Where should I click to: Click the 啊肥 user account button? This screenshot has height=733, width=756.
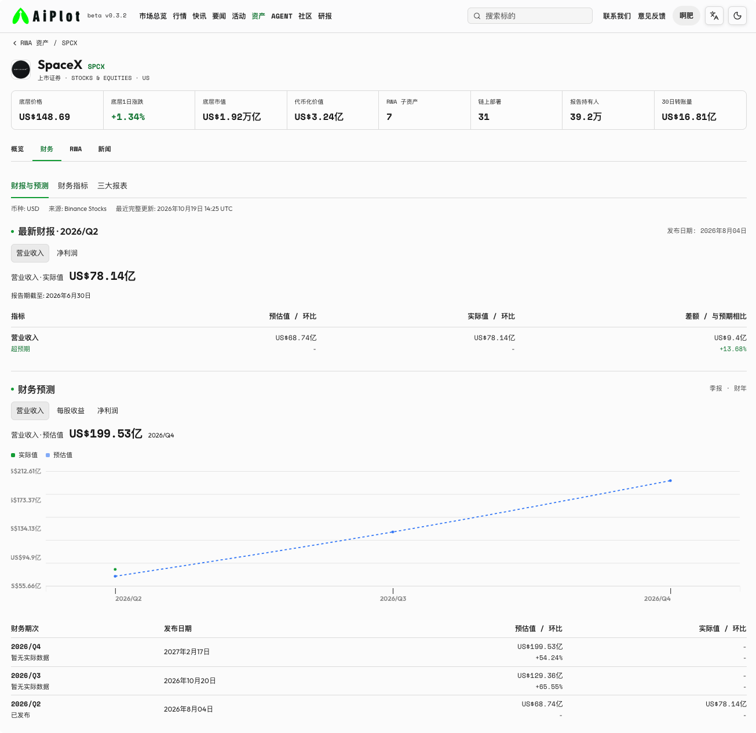[686, 16]
